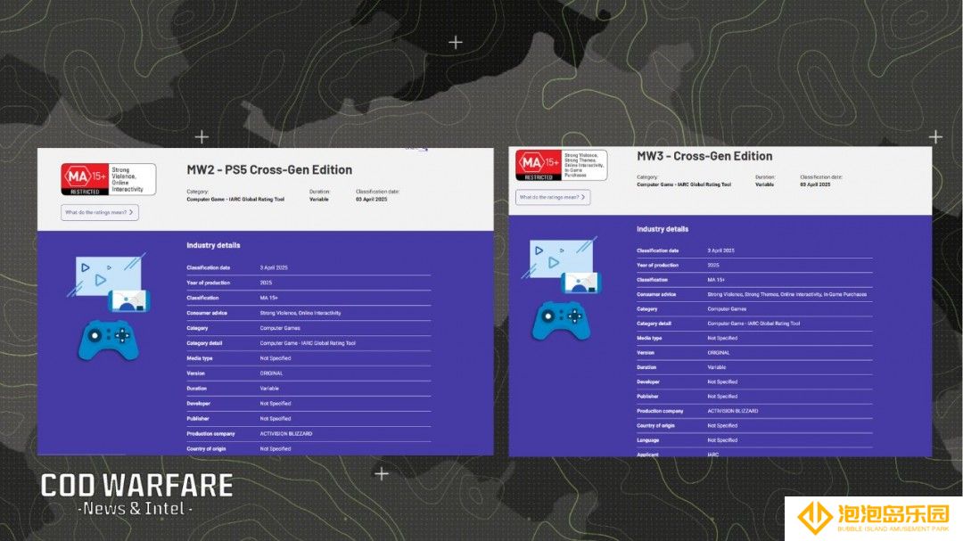Click Duration 'Variable' row in MW3 table
This screenshot has height=541, width=963.
pyautogui.click(x=754, y=367)
